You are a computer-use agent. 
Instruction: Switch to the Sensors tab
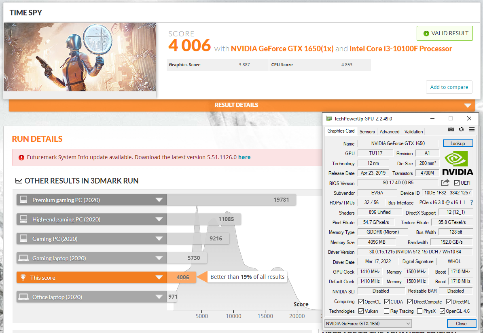367,131
